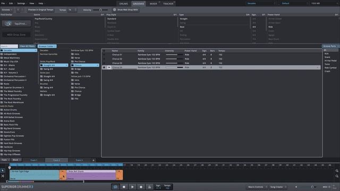
Task: Remove the Browser Folder filter tag
Action: point(55,46)
